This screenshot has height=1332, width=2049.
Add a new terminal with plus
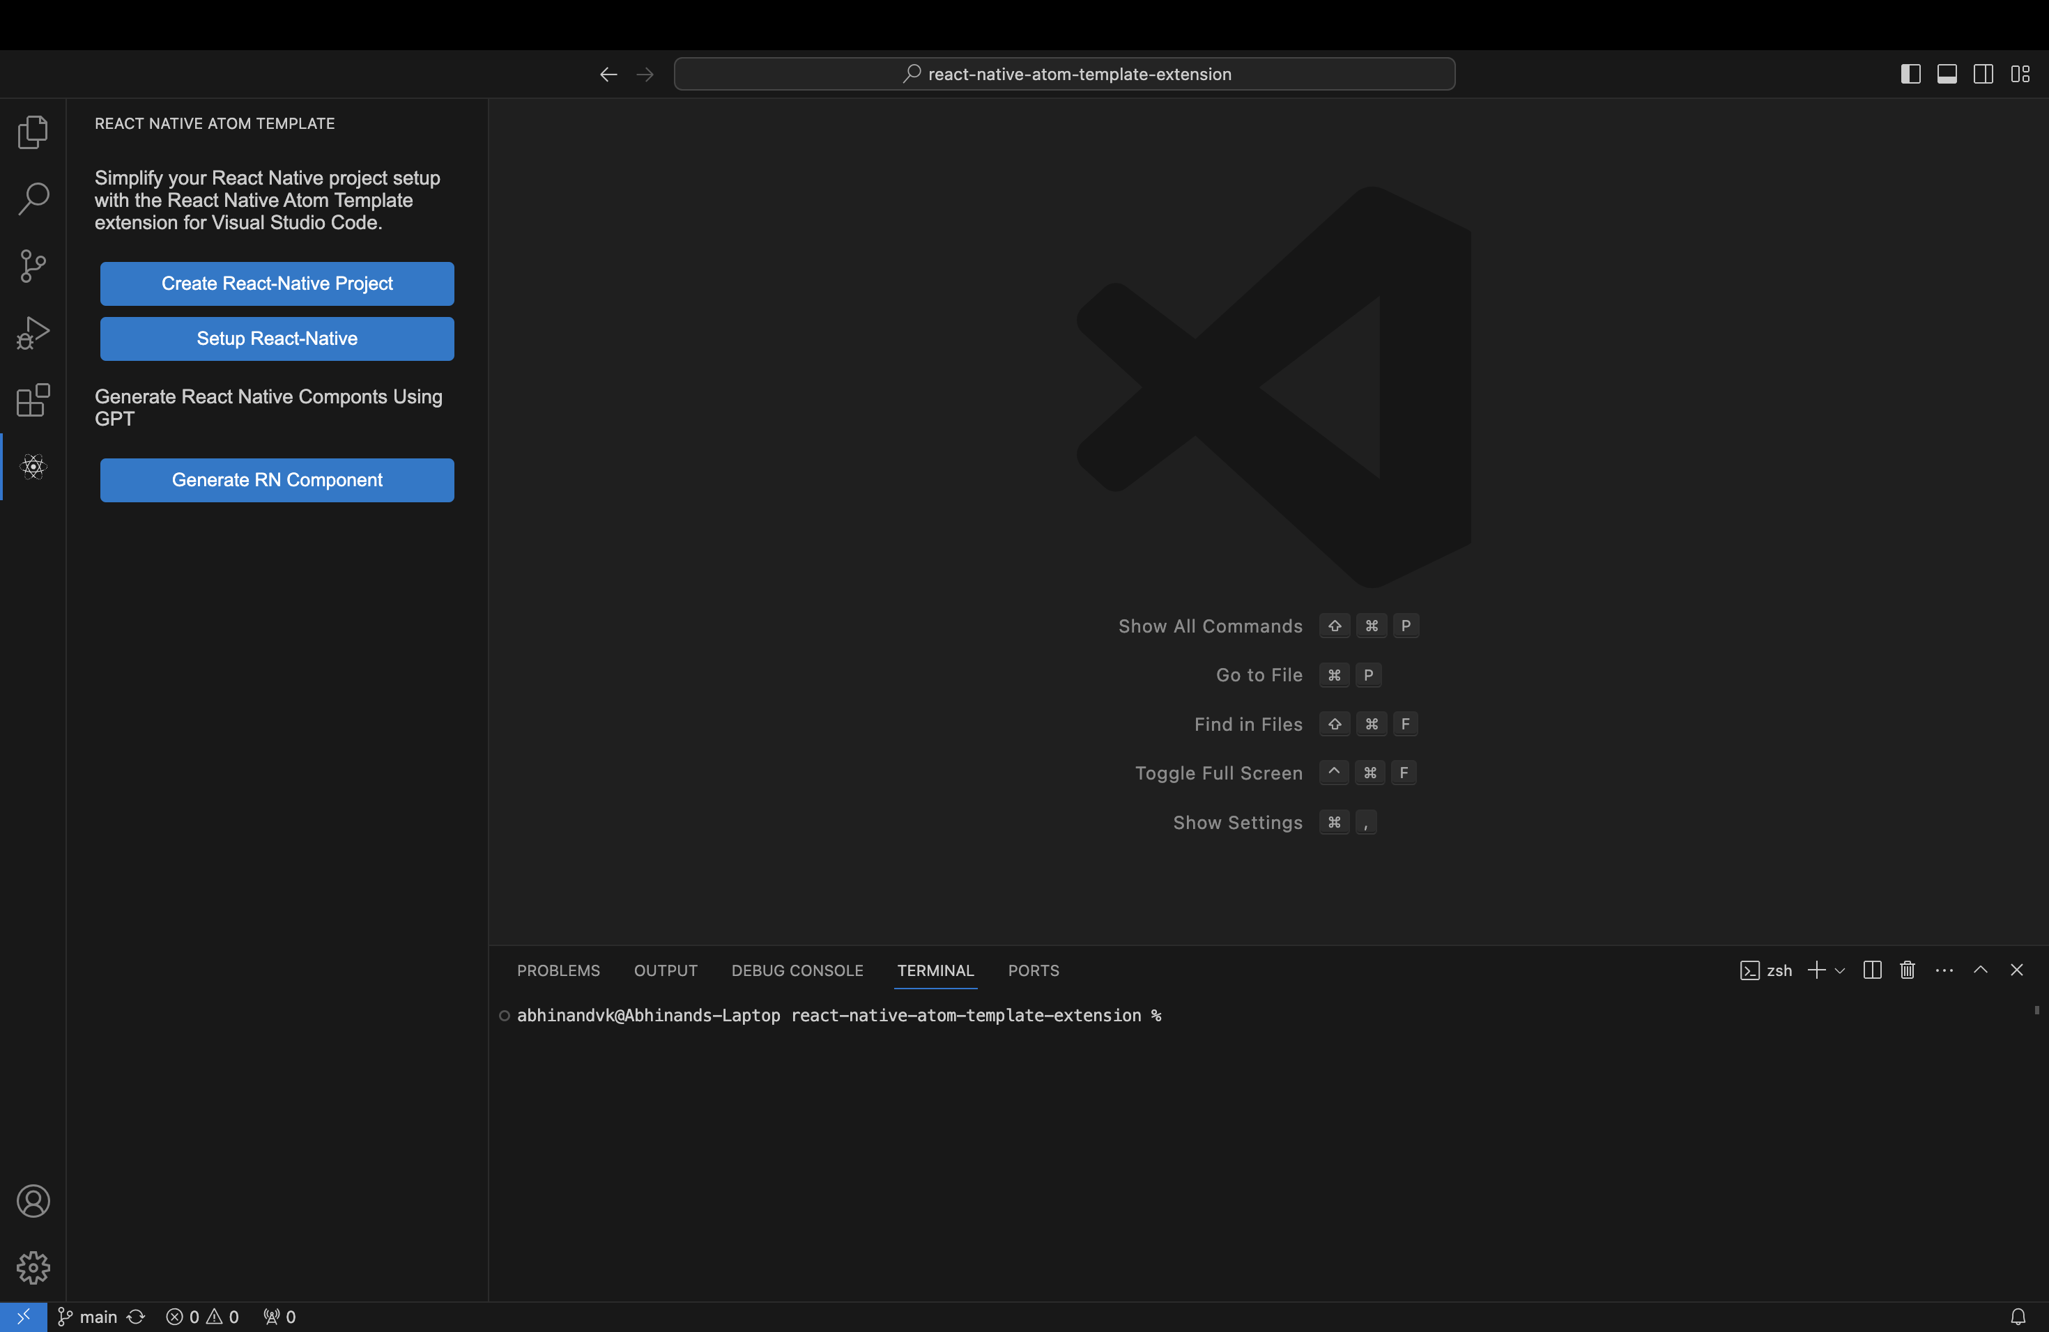point(1816,970)
